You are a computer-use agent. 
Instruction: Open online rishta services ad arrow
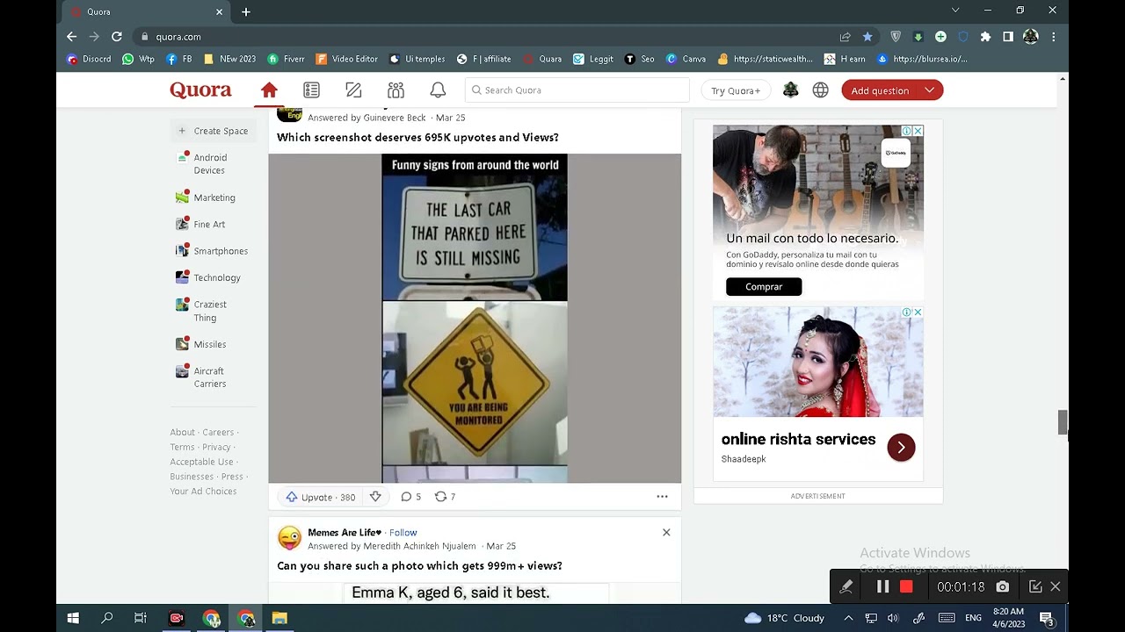tap(901, 448)
